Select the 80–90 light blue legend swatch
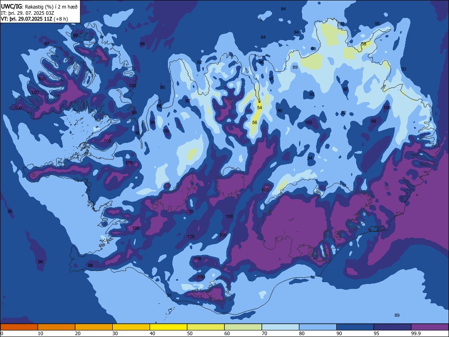 [318, 327]
